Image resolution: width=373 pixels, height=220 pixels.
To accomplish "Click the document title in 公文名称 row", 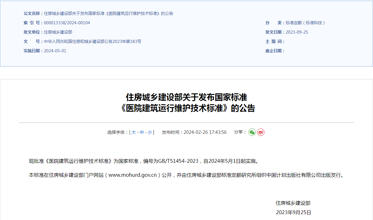I will [x=108, y=13].
